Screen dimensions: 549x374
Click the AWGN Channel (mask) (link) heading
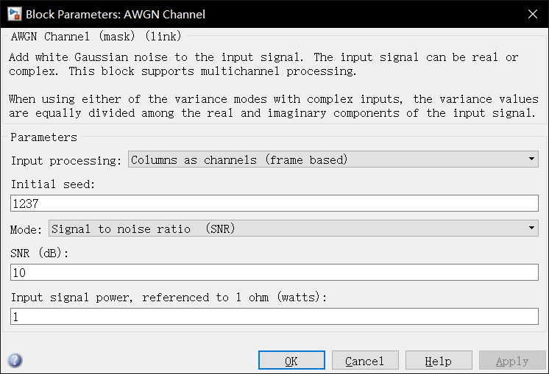click(x=96, y=36)
